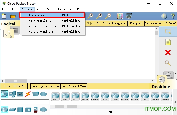
Task: Pick the 819HGW router
Action: point(95,97)
